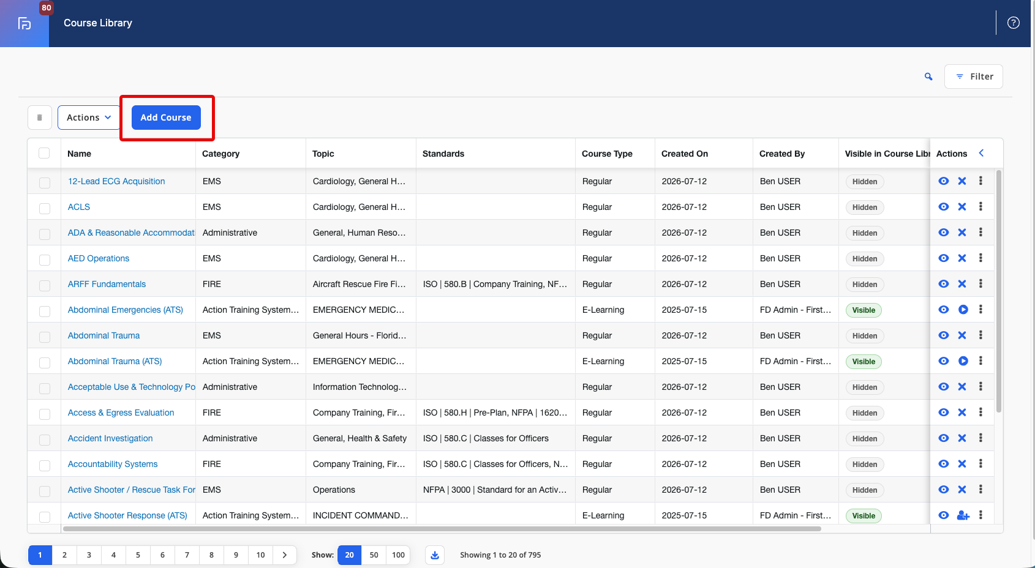
Task: Open the Accident Investigation course link
Action: point(110,438)
